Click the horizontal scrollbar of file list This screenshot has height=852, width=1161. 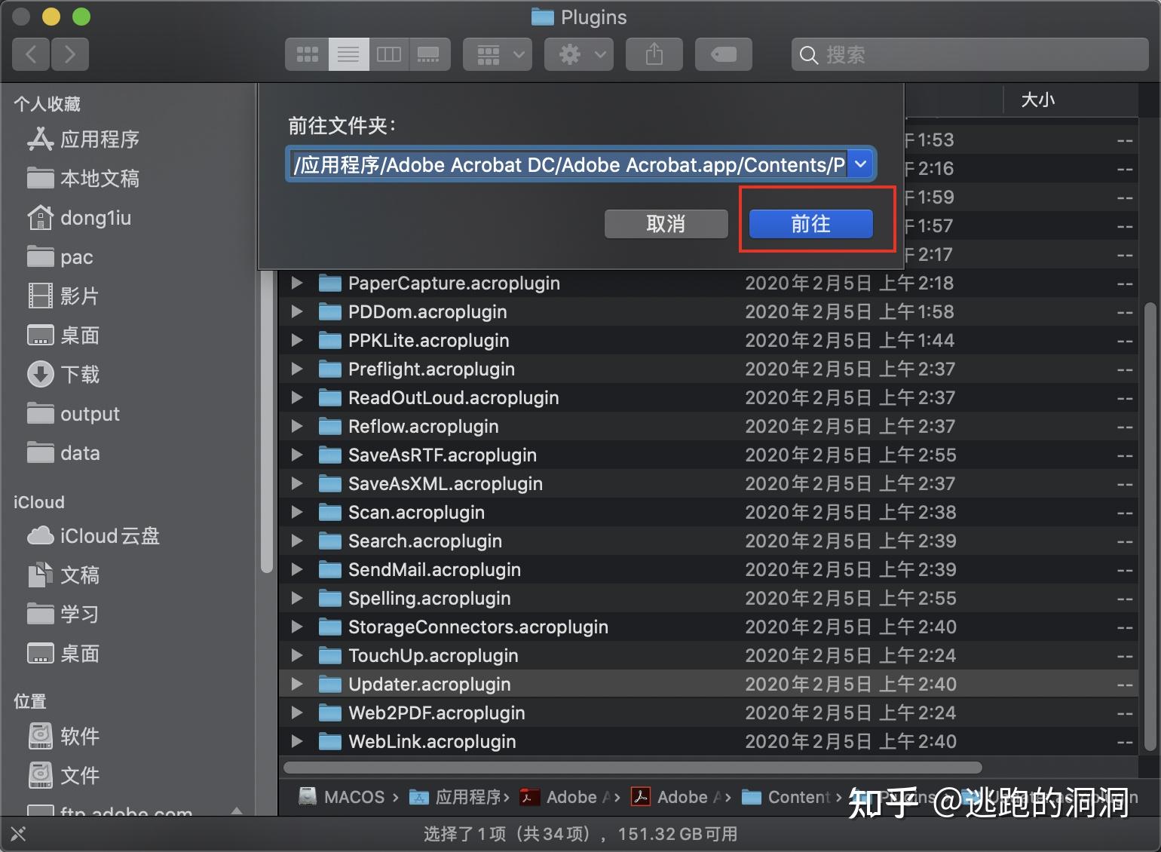click(x=633, y=768)
